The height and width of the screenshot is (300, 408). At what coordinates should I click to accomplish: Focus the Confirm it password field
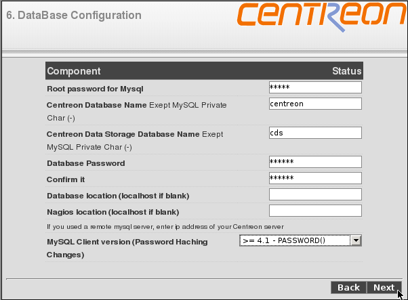[315, 178]
